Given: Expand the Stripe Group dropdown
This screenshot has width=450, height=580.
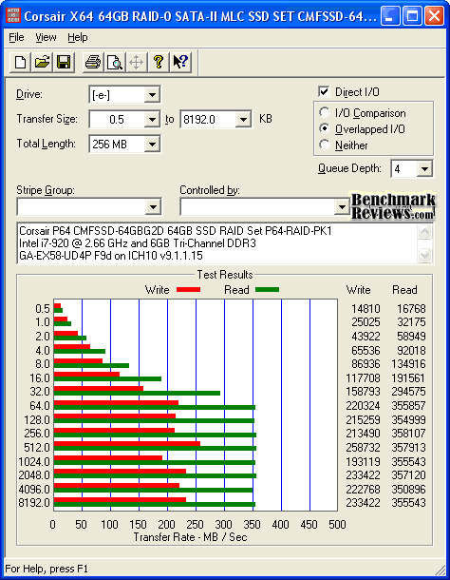Looking at the screenshot, I should click(x=153, y=206).
